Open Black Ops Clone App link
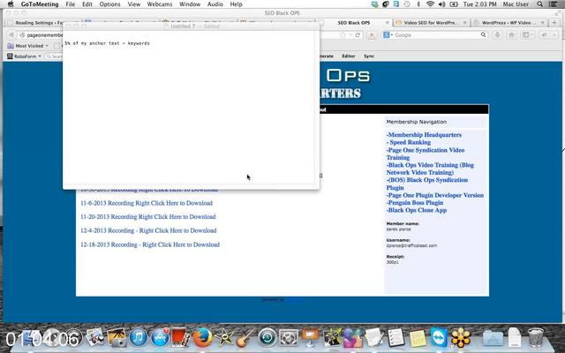565x353 pixels. point(417,210)
